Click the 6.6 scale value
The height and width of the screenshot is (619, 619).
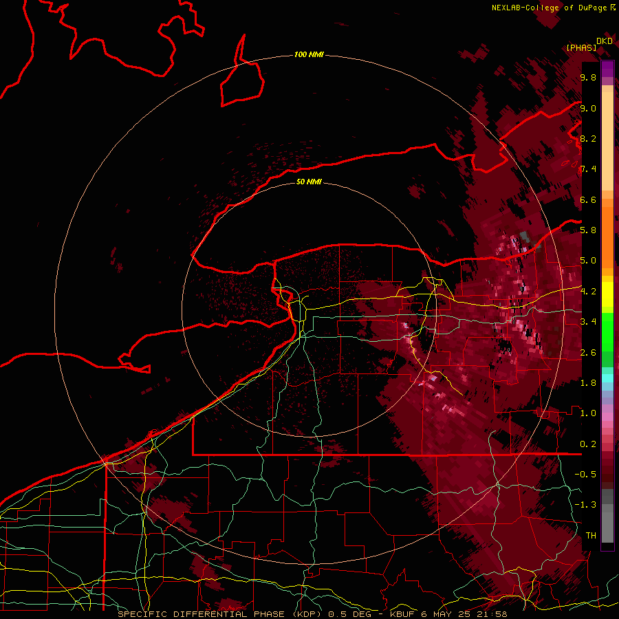(x=588, y=199)
